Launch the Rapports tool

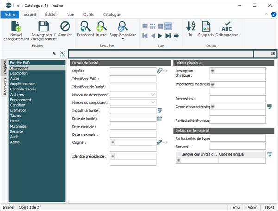point(206,26)
